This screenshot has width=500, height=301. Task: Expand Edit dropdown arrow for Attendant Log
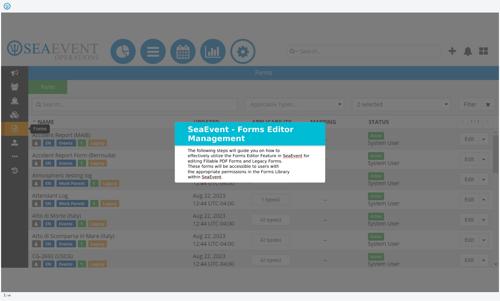484,200
